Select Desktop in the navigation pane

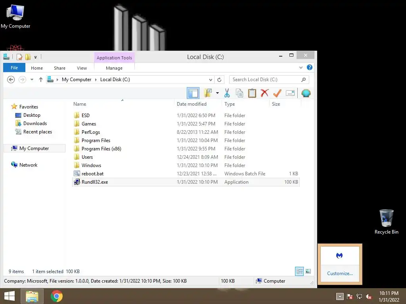tap(32, 115)
